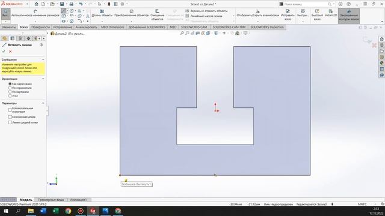385x216 pixels.
Task: Open the Trim Entities dropdown arrow
Action: point(102,22)
